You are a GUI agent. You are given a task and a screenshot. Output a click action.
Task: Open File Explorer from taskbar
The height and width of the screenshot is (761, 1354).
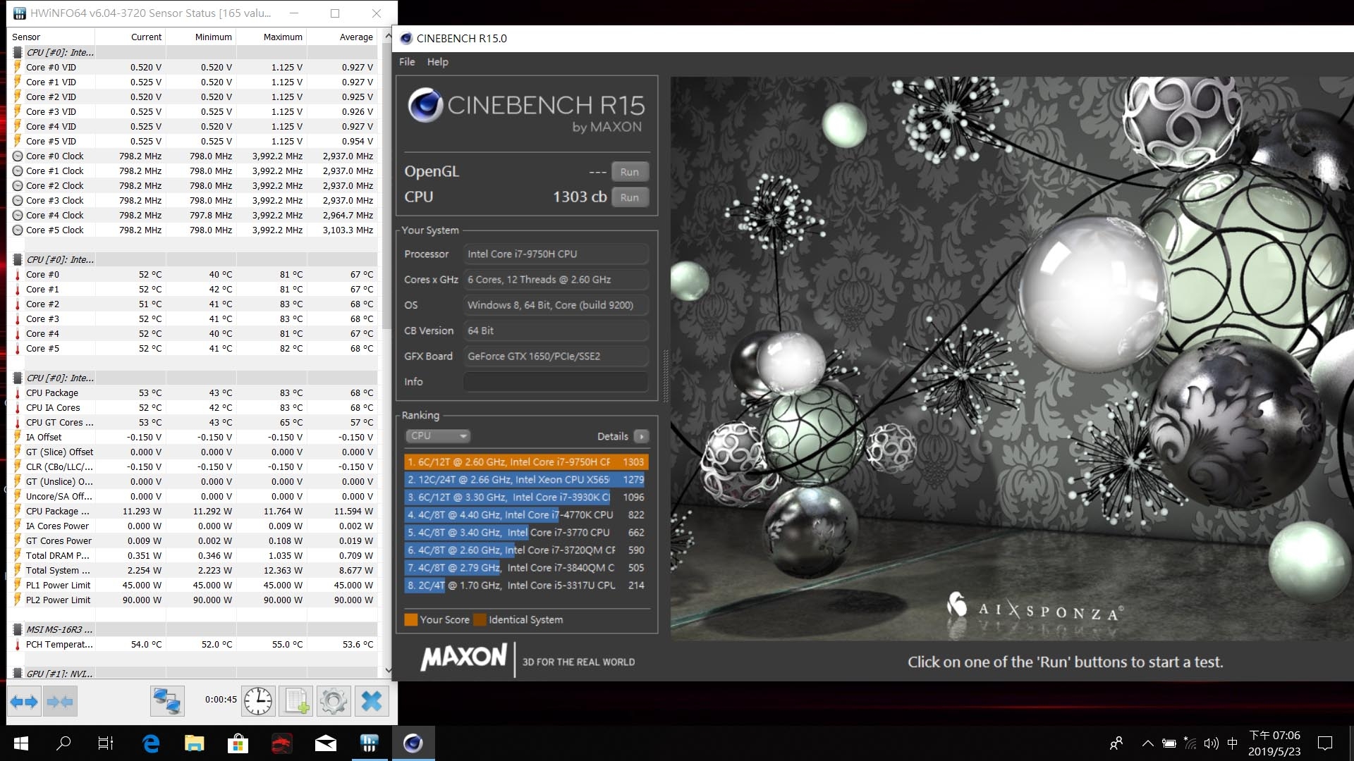click(194, 743)
